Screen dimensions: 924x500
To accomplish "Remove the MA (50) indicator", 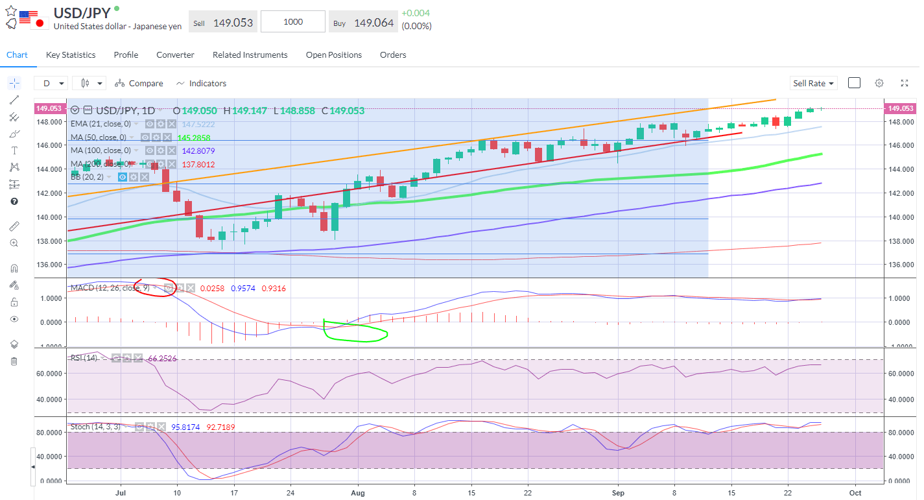I will [167, 137].
